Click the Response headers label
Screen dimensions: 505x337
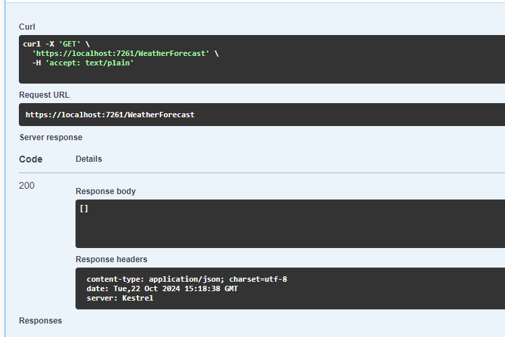tap(111, 259)
